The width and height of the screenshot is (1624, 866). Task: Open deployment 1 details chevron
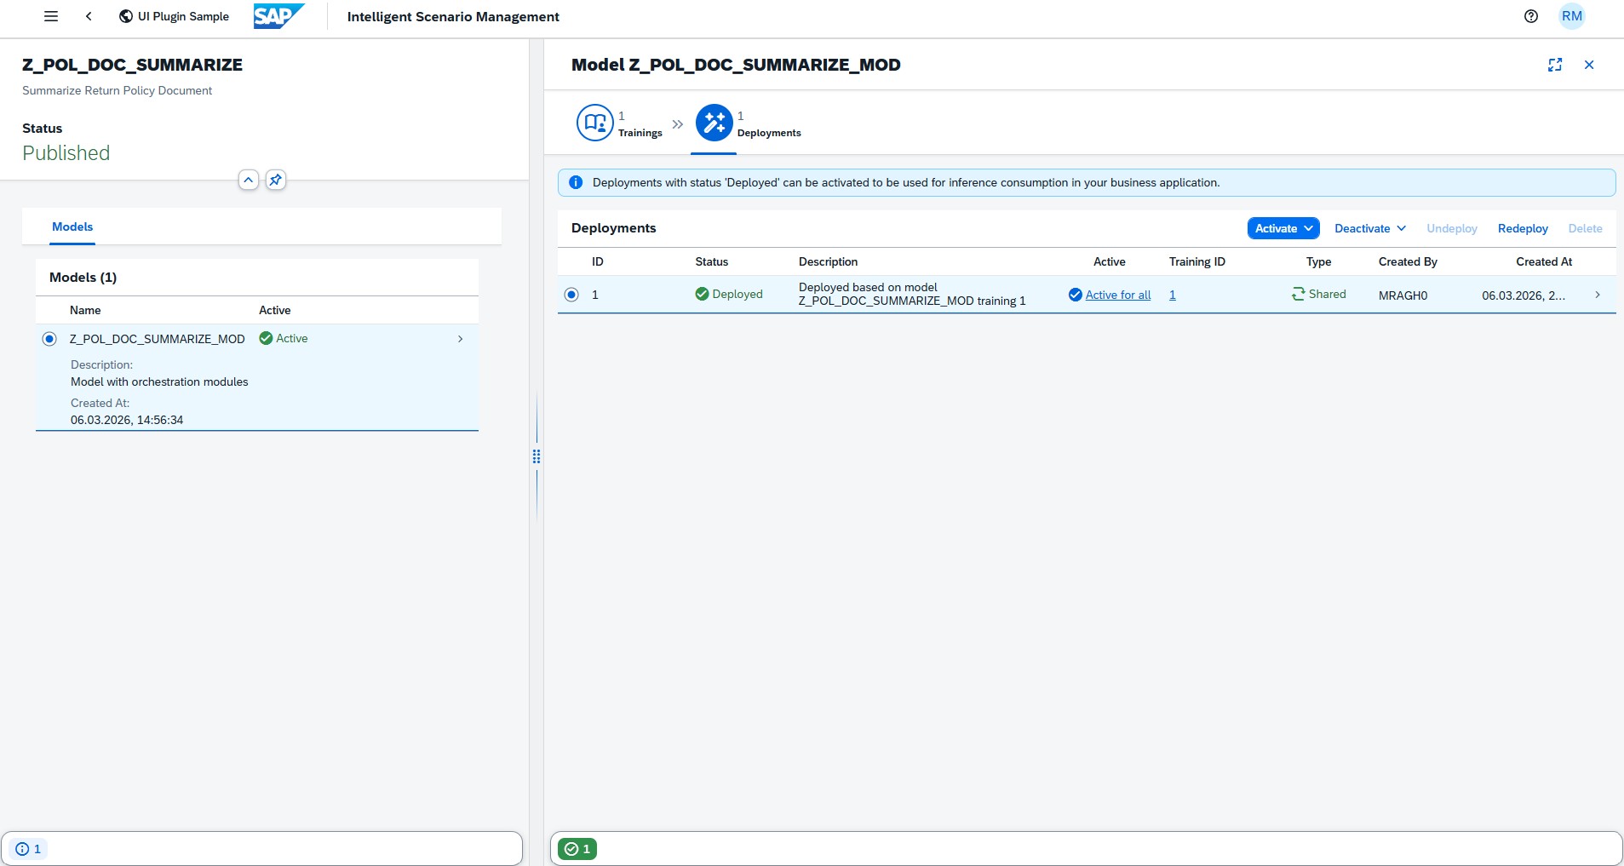pos(1598,295)
